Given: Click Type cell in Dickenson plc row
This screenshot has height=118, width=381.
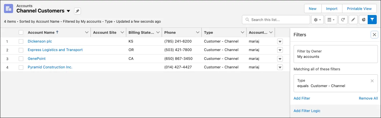Looking at the screenshot, I should (221, 41).
